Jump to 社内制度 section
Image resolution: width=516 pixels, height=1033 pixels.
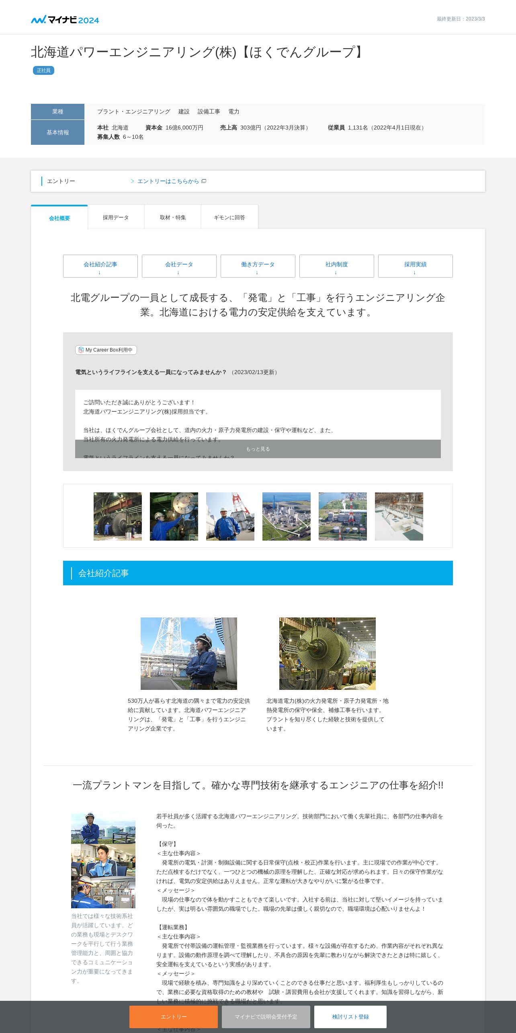point(337,266)
